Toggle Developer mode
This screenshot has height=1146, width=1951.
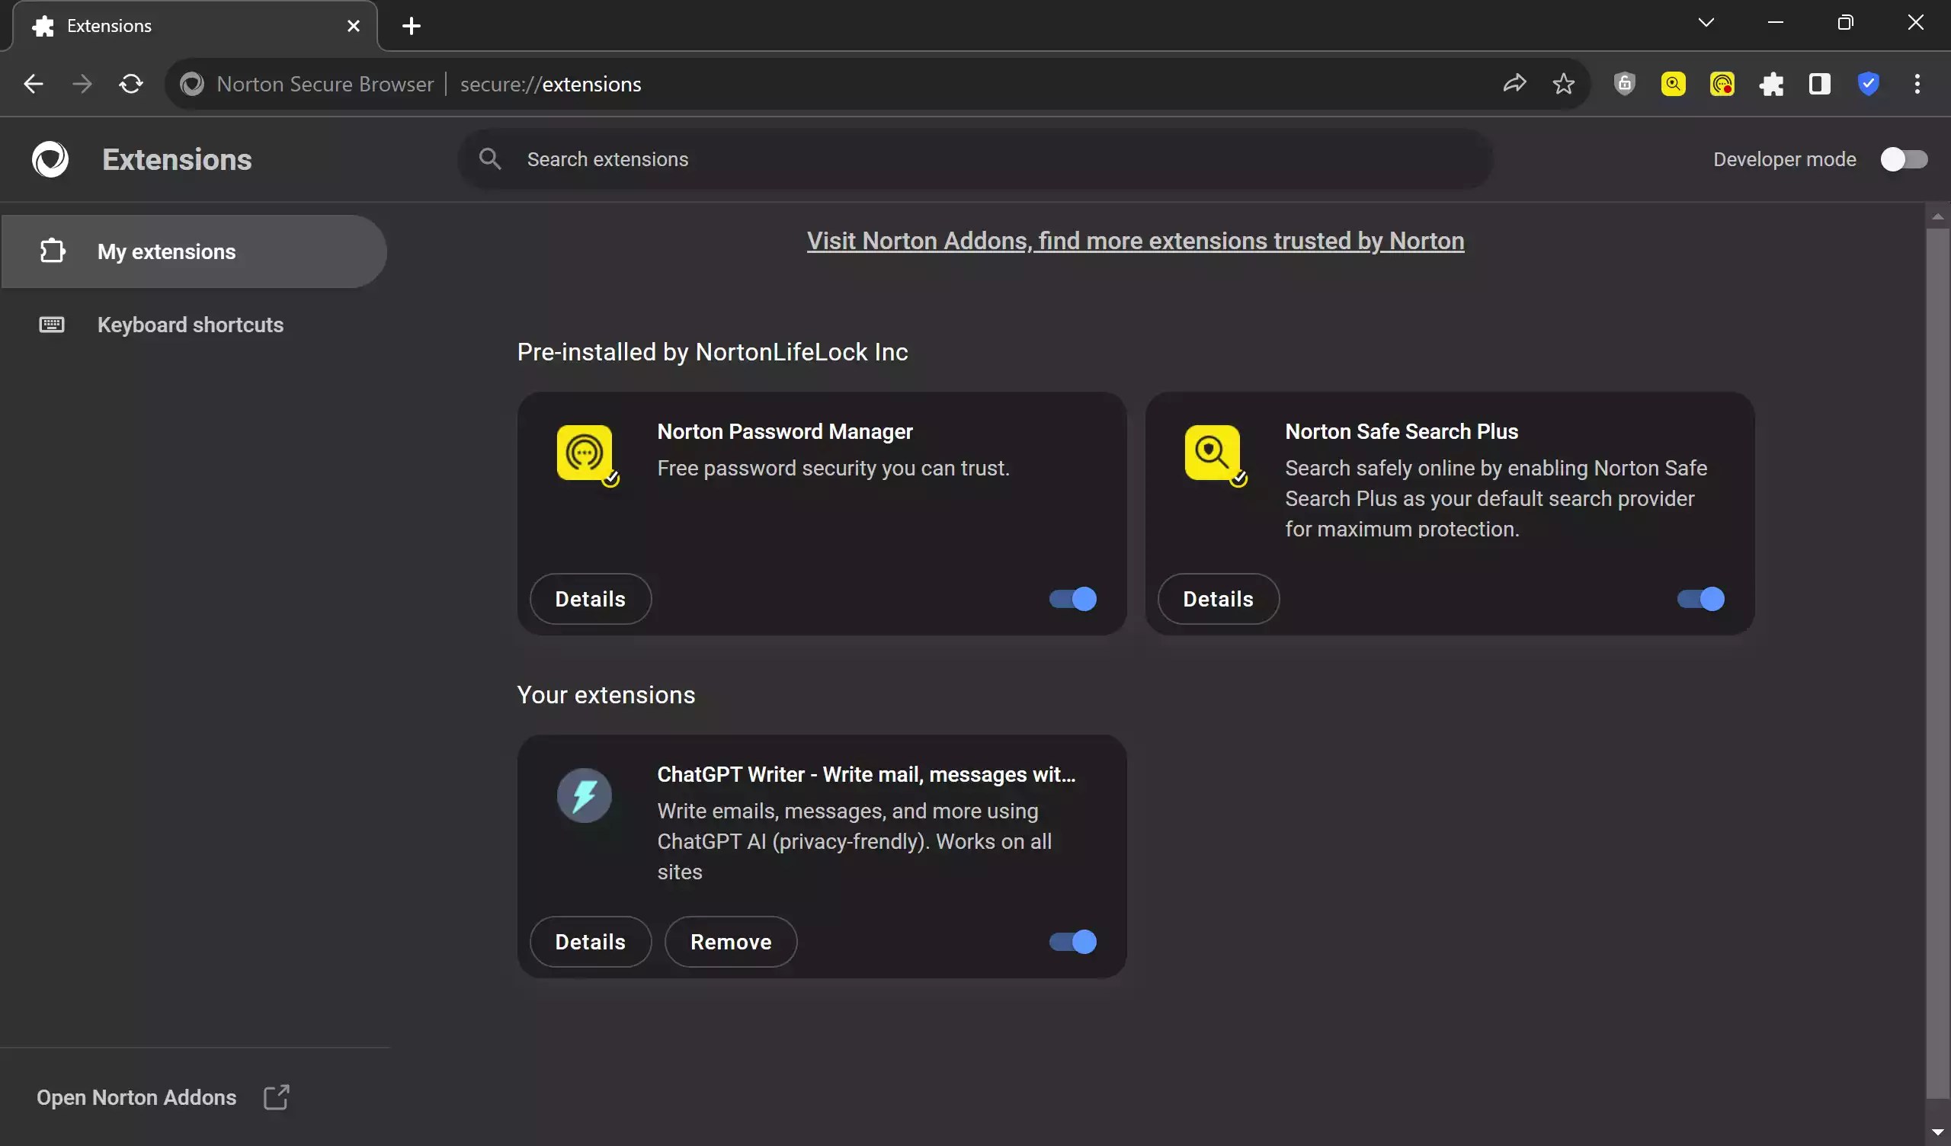(x=1903, y=158)
